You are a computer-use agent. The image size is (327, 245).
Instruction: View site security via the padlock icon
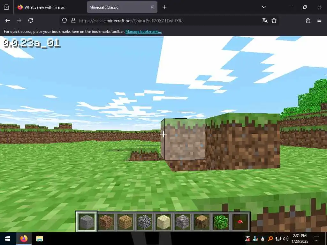pos(73,20)
